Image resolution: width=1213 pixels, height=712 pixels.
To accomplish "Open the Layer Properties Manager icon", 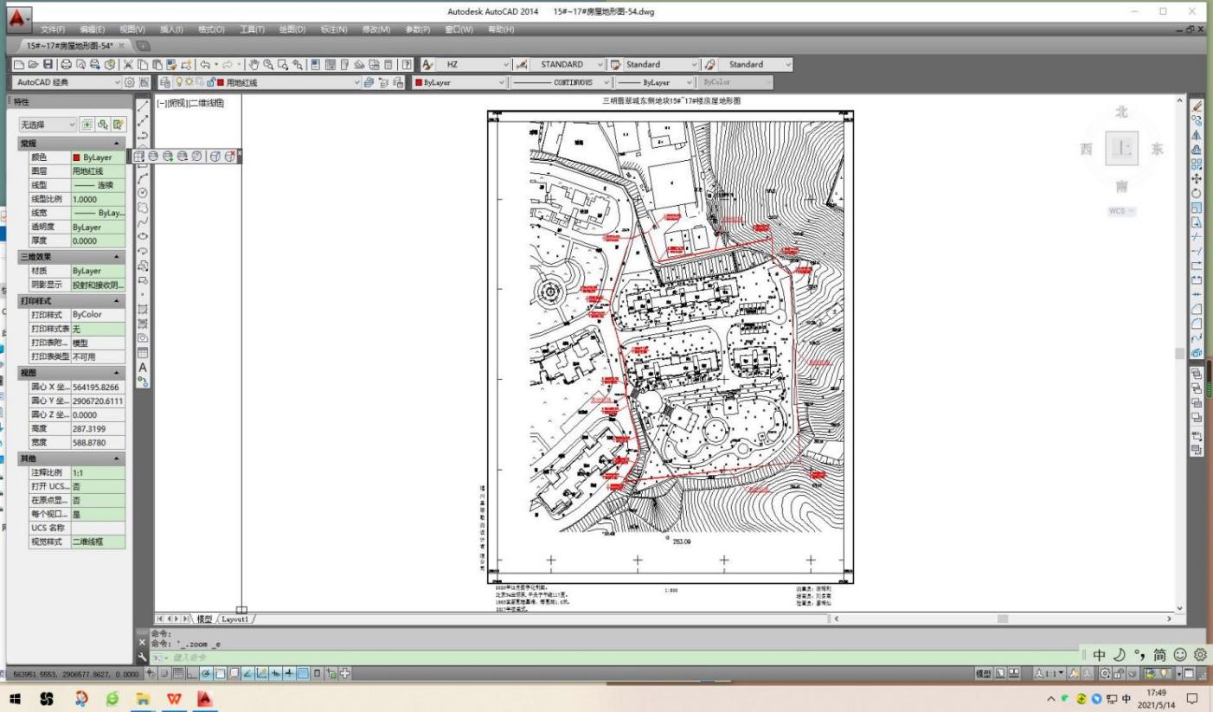I will (165, 83).
